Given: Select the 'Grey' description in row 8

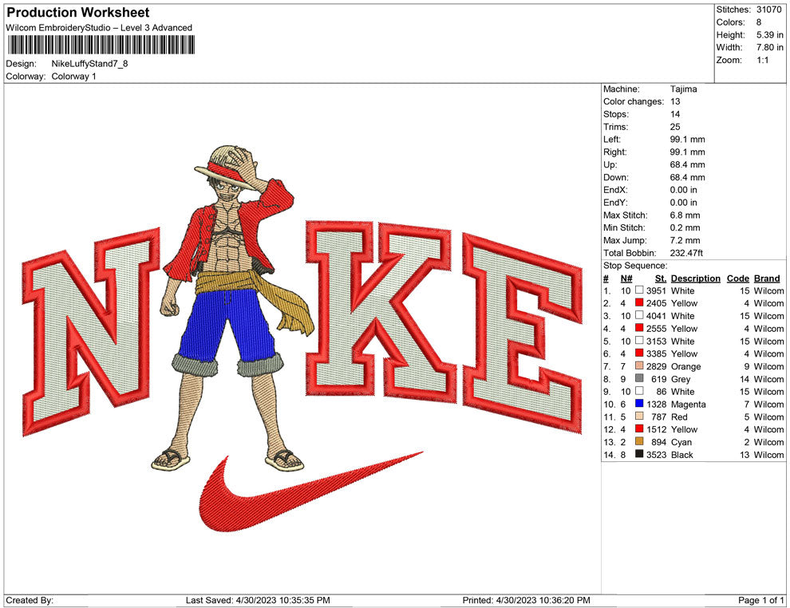Looking at the screenshot, I should (681, 379).
